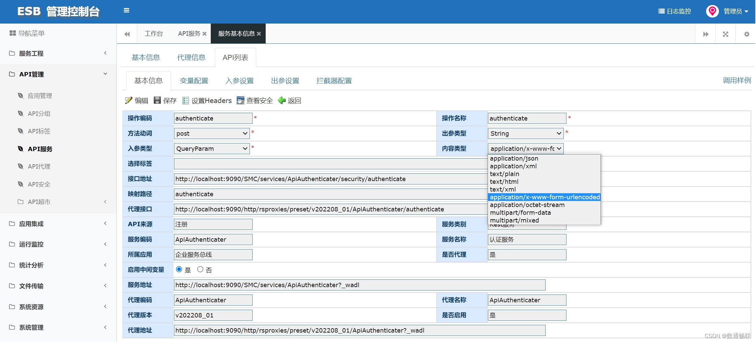Switch to the 拦截器配置 tab
Screen dimensions: 756x342
tap(334, 81)
